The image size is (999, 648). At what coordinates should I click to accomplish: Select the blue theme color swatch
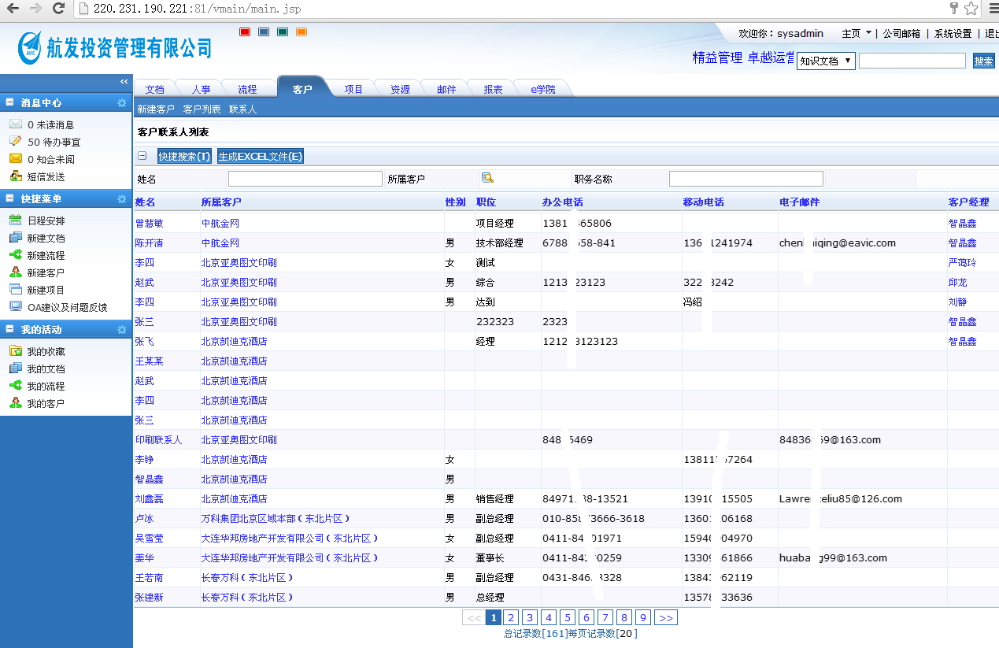pyautogui.click(x=264, y=32)
